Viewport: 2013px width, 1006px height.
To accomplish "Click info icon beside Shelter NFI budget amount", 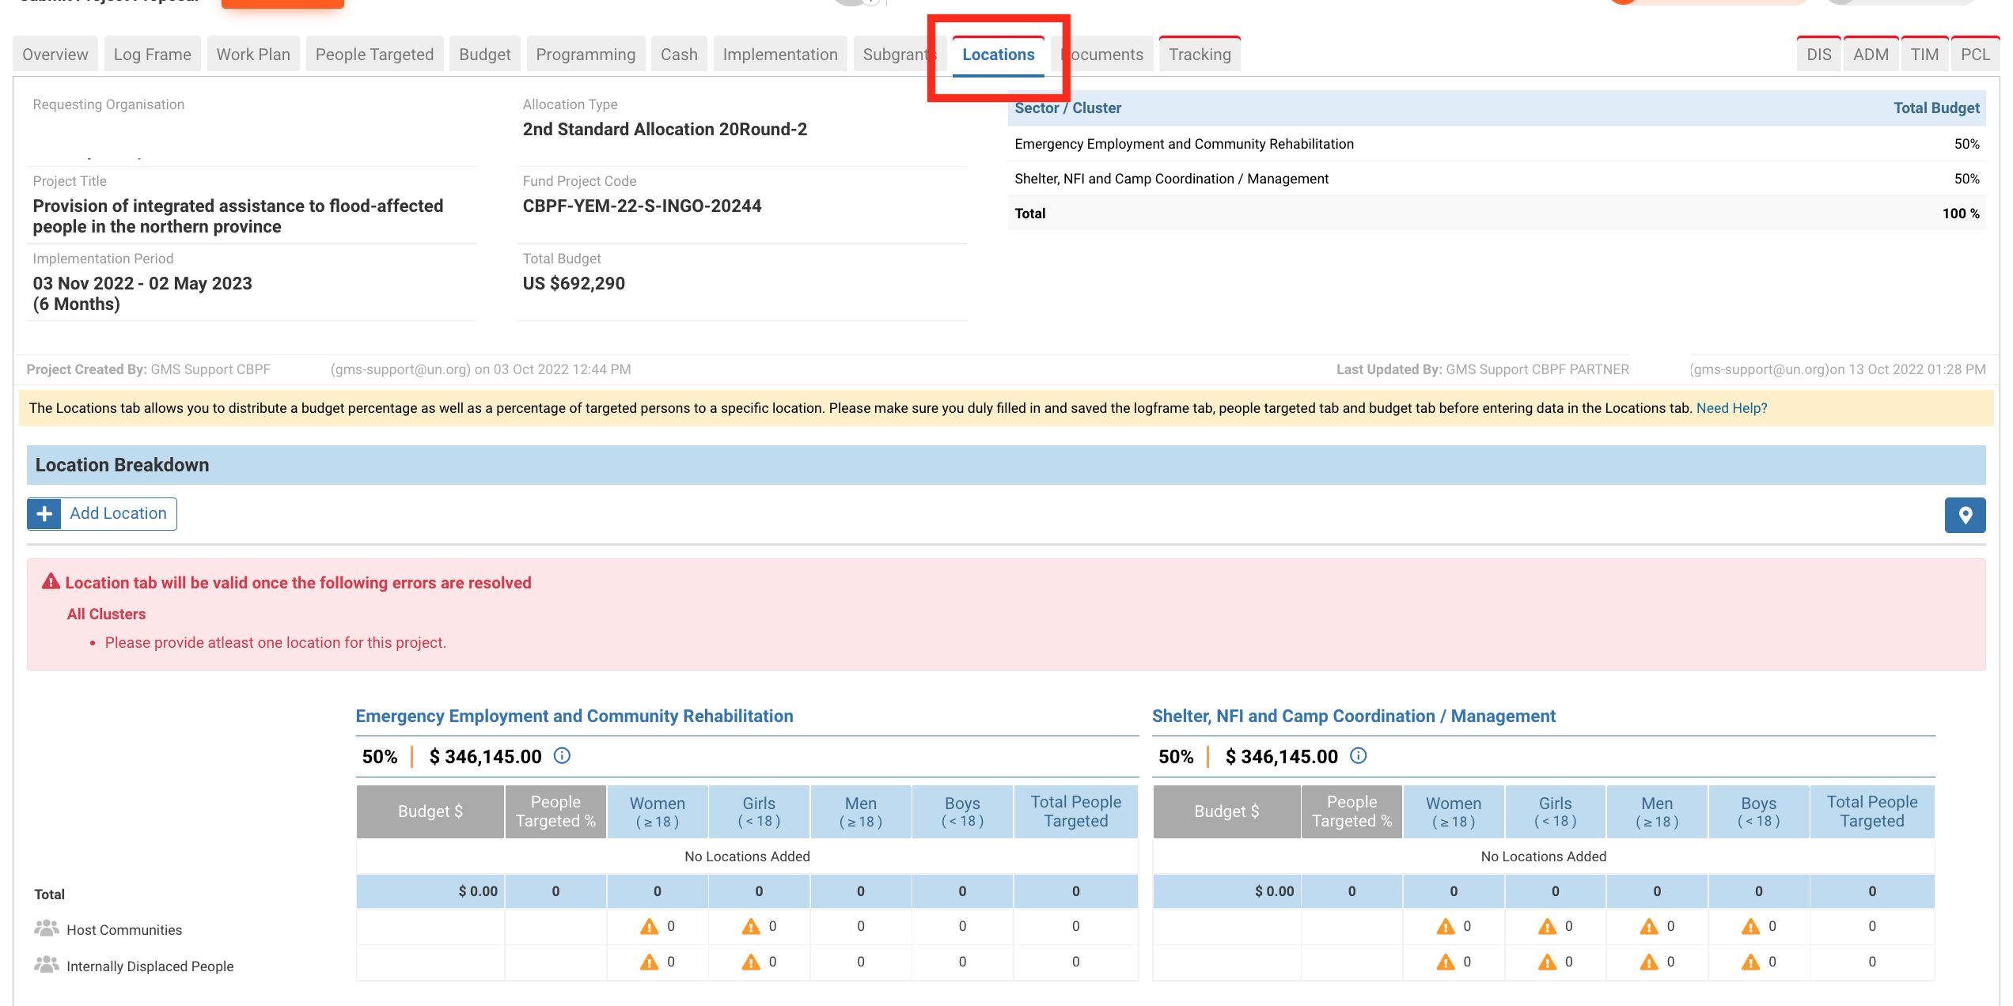I will pyautogui.click(x=1358, y=756).
